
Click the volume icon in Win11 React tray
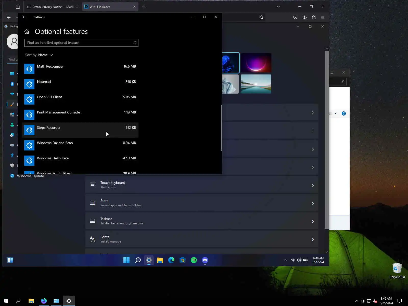point(299,260)
